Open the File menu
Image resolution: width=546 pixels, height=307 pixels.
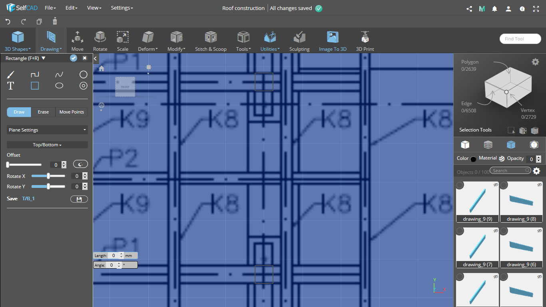50,8
